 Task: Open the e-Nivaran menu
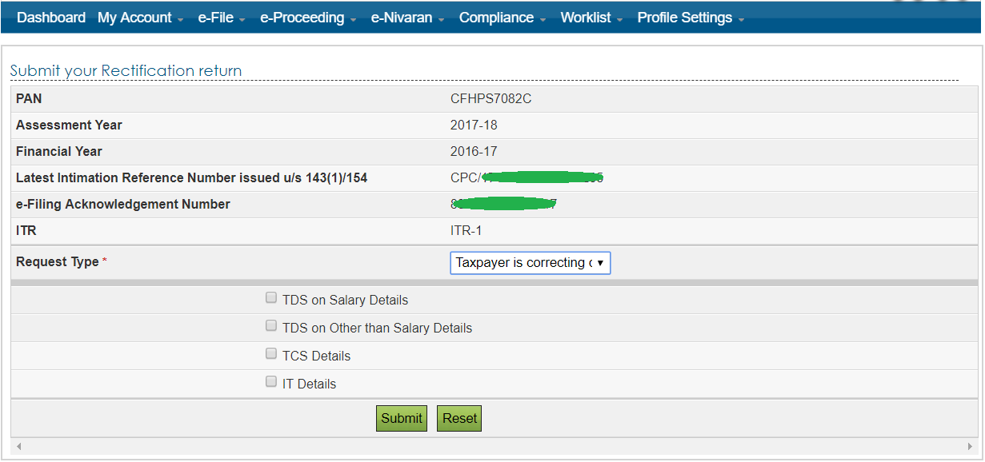coord(402,17)
